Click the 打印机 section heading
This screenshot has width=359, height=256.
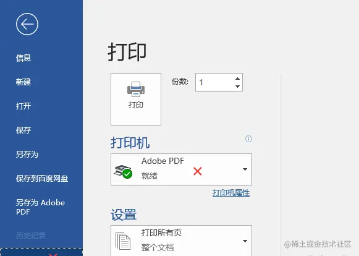point(130,143)
